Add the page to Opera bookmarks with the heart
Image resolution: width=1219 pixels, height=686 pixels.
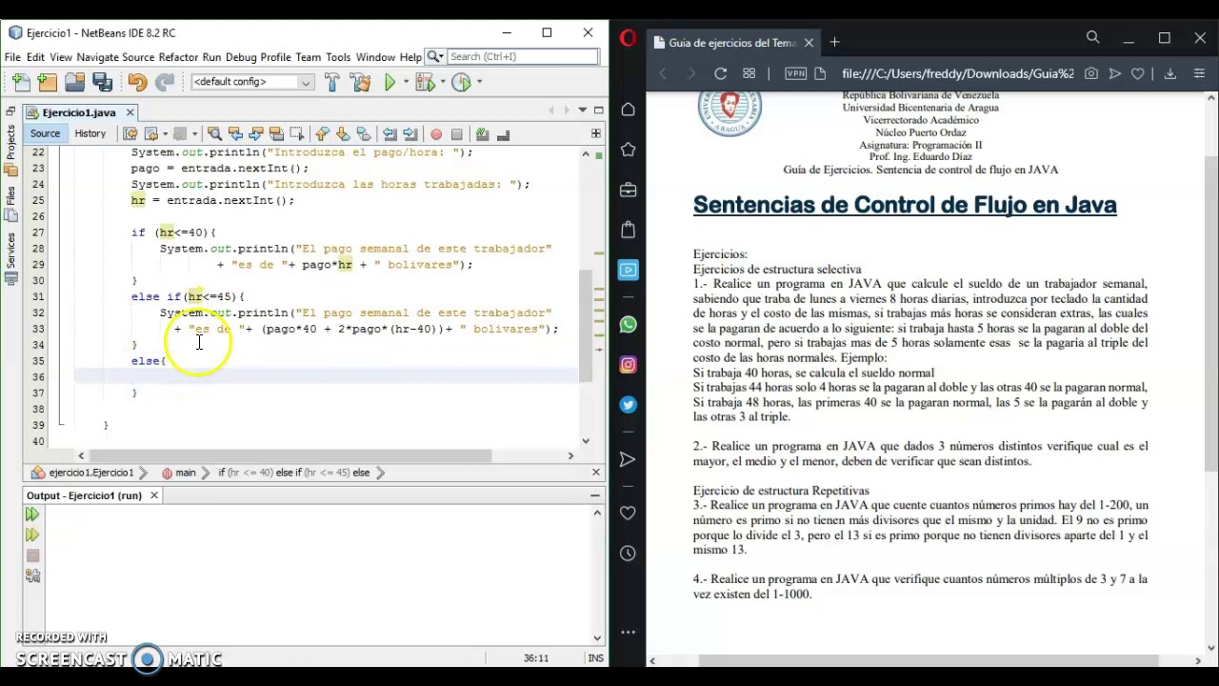coord(1138,73)
